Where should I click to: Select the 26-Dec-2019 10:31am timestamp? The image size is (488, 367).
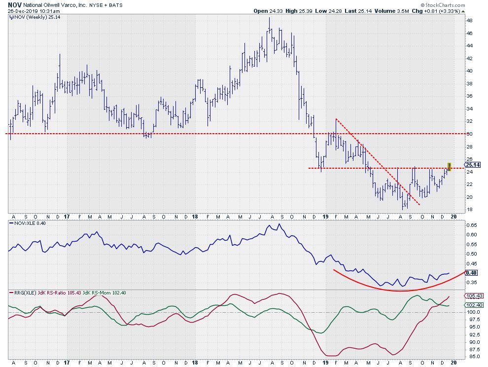click(34, 11)
